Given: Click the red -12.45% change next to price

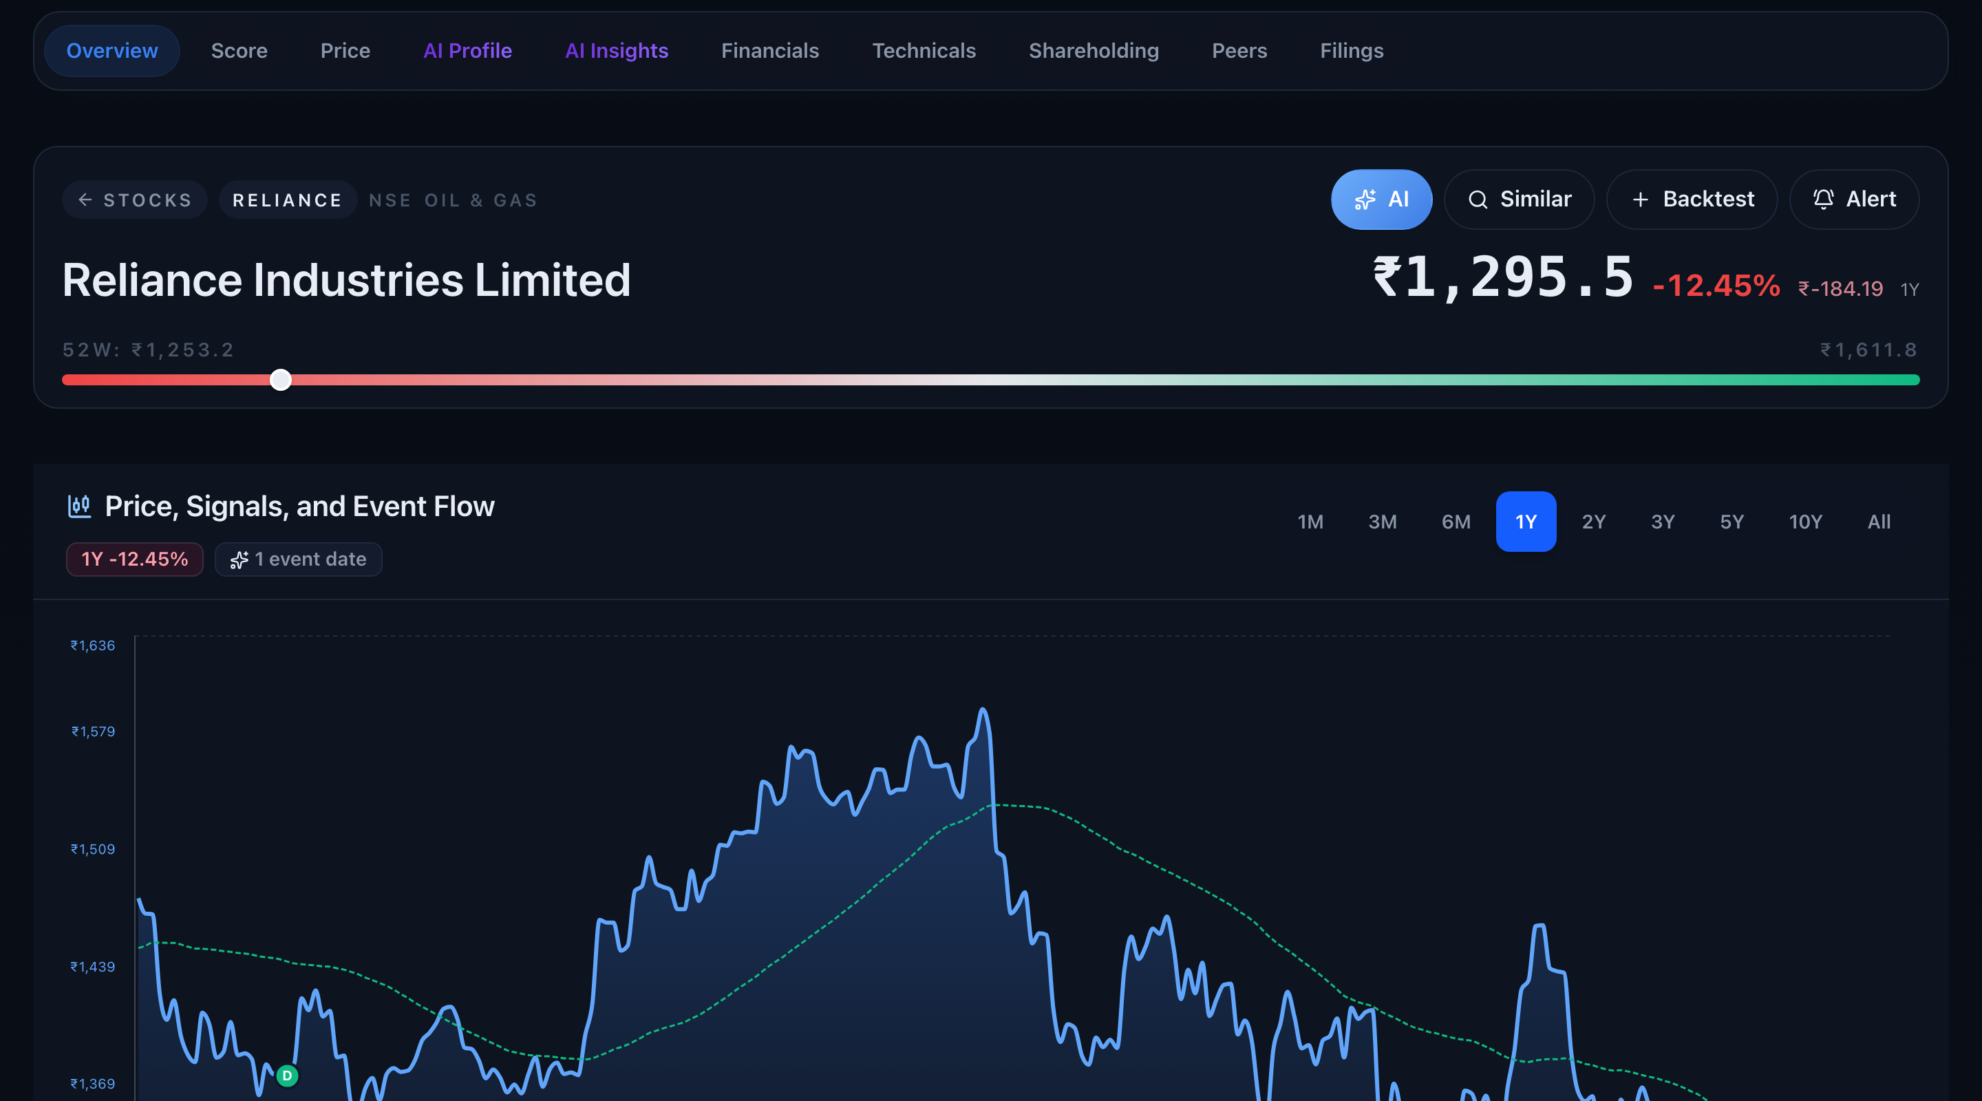Looking at the screenshot, I should tap(1716, 286).
